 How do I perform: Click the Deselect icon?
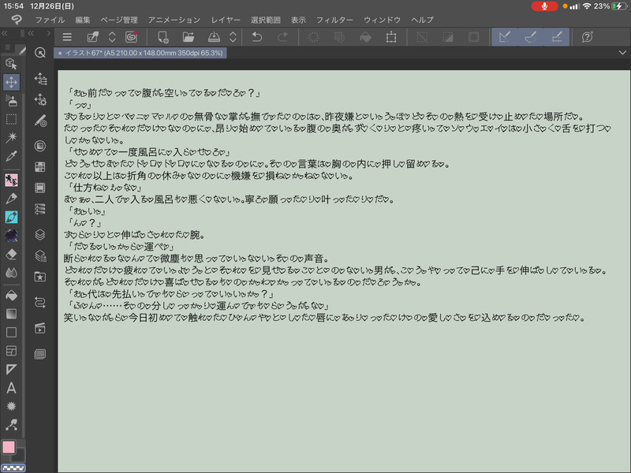(422, 37)
